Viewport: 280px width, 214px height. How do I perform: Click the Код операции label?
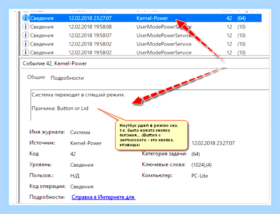point(47,186)
